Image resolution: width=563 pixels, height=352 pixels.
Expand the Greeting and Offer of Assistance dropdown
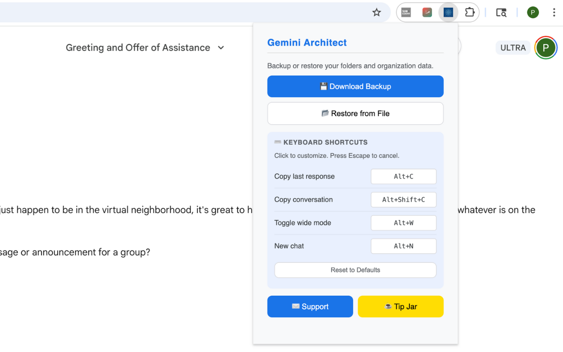pyautogui.click(x=221, y=48)
